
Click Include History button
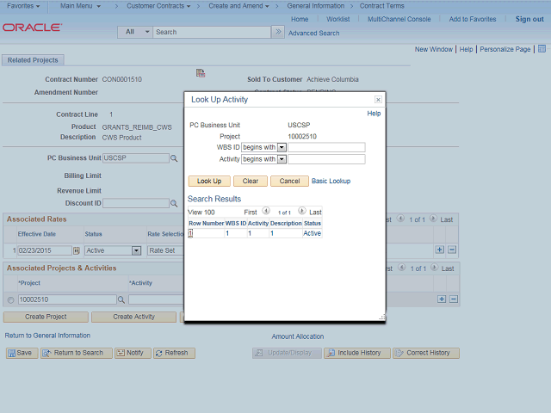click(357, 353)
